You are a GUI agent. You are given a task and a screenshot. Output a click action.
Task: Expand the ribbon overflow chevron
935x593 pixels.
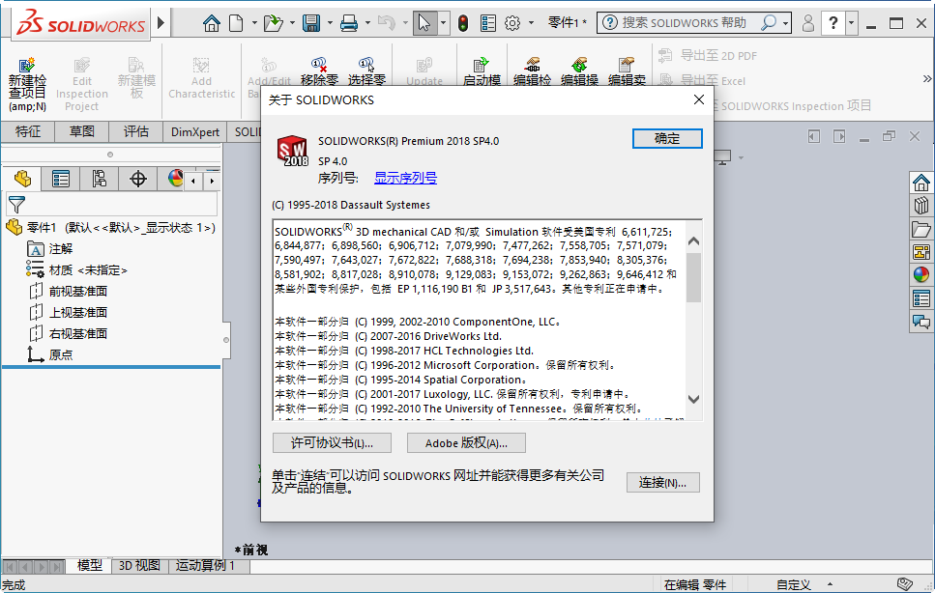point(926,78)
